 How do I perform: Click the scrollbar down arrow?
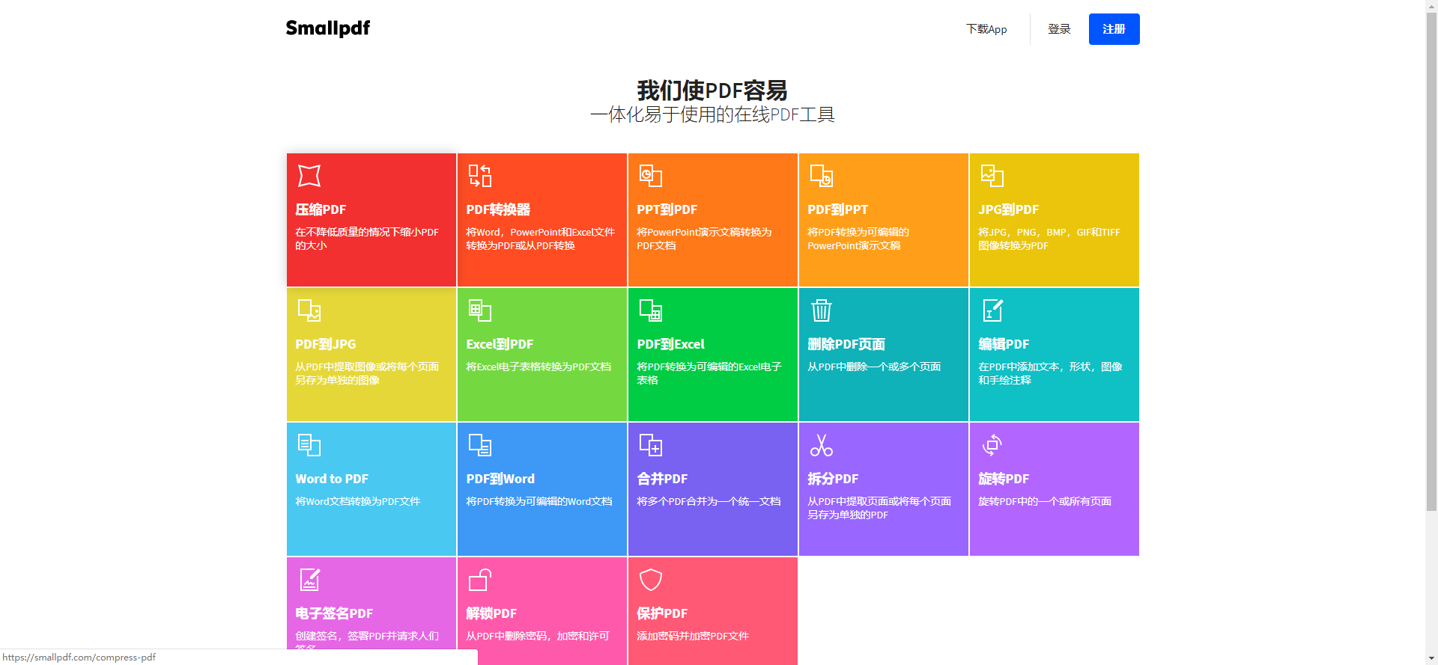click(1431, 658)
